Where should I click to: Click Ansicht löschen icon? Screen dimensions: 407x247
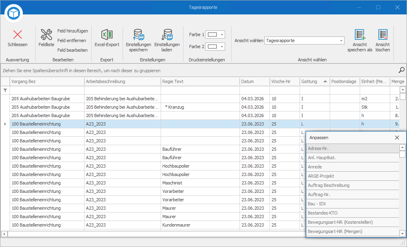click(383, 34)
